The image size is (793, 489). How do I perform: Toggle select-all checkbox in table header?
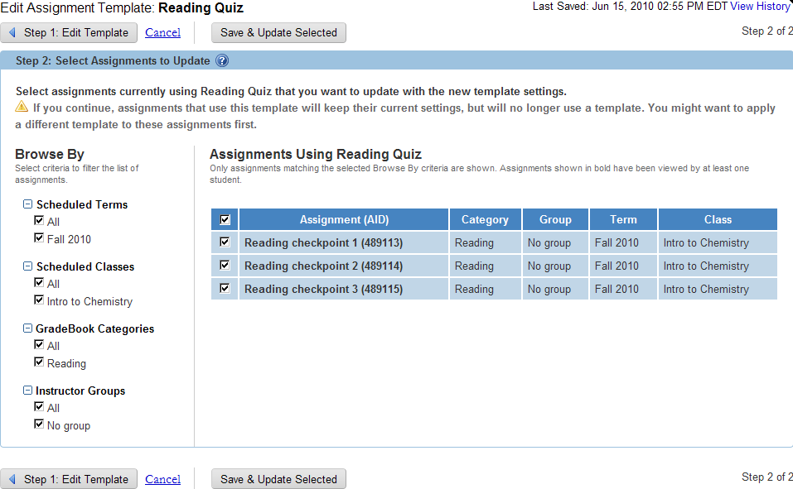(225, 220)
